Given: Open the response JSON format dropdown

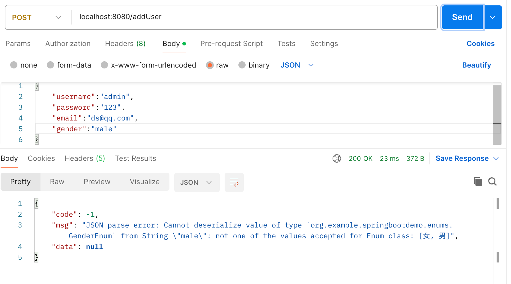Looking at the screenshot, I should click(x=197, y=182).
